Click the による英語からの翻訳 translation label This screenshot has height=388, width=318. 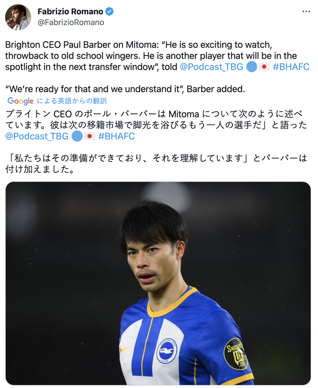pos(72,101)
